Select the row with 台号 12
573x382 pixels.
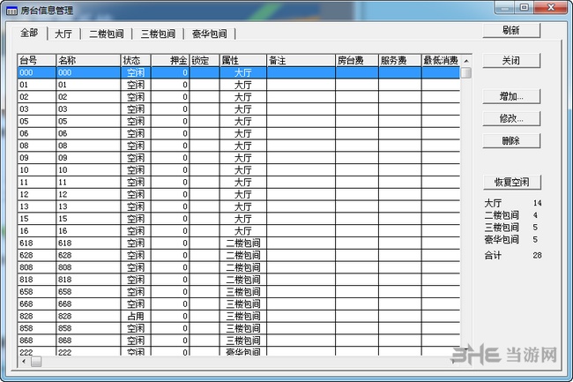click(x=239, y=194)
